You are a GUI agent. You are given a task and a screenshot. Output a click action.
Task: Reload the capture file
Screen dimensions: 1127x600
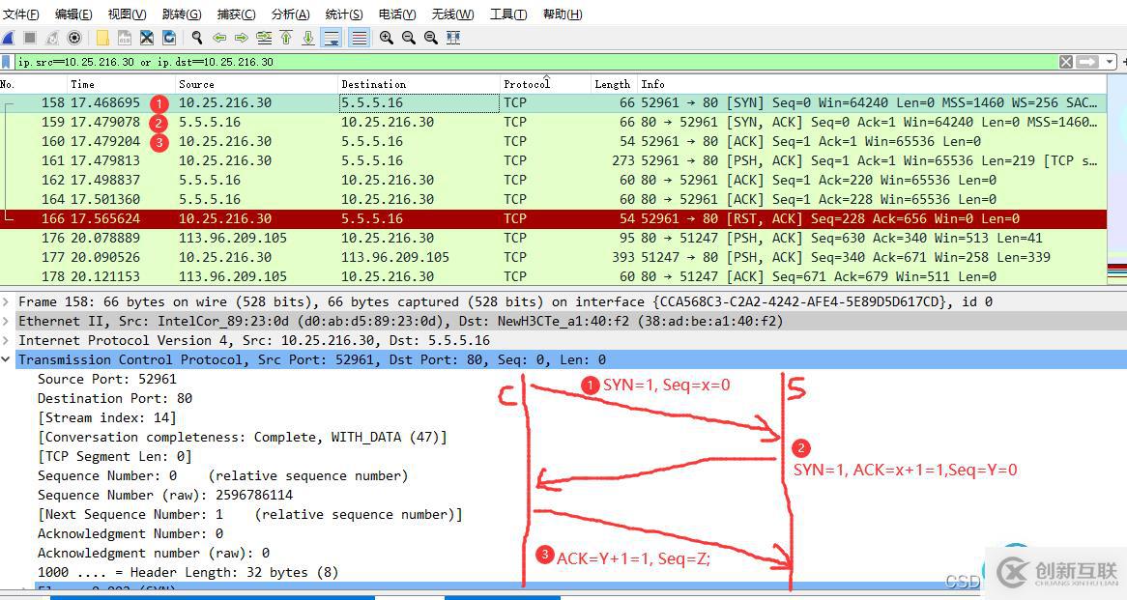(x=169, y=38)
